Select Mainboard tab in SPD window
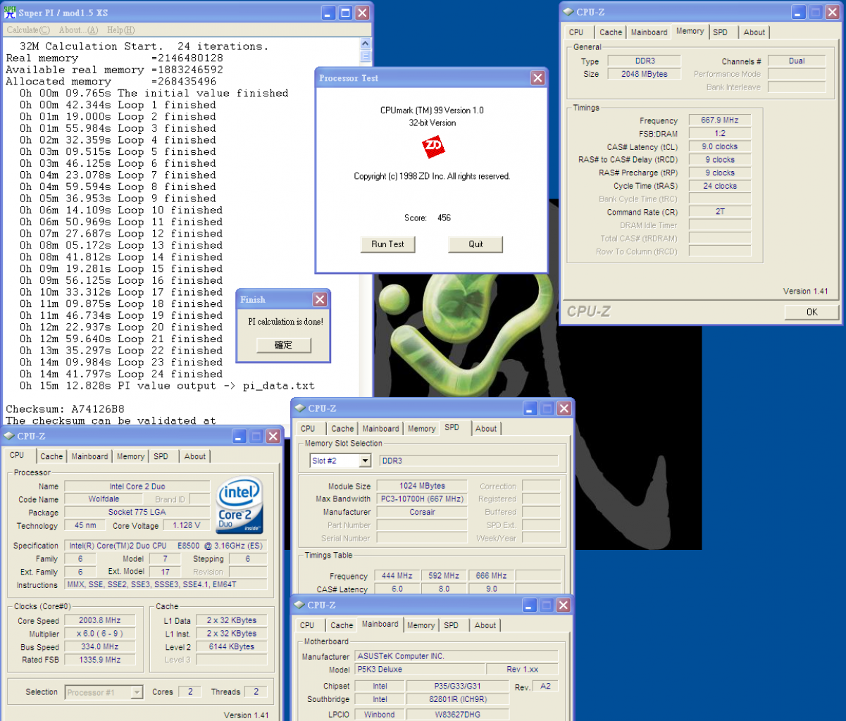846x721 pixels. [x=380, y=429]
